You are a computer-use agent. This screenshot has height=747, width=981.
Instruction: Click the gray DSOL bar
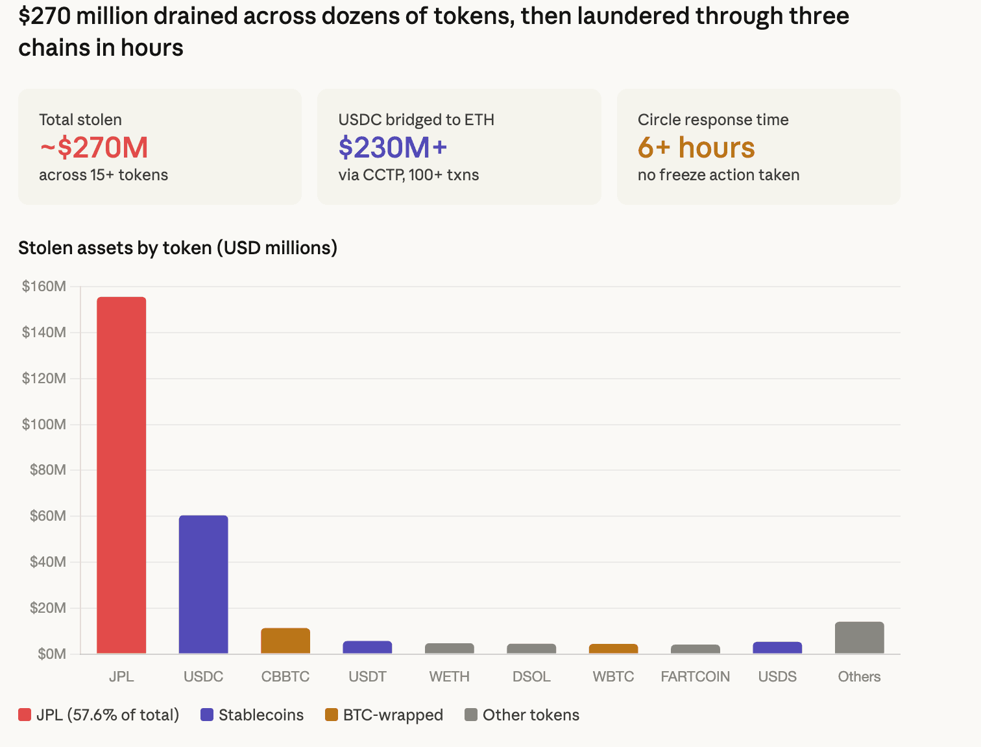(531, 648)
